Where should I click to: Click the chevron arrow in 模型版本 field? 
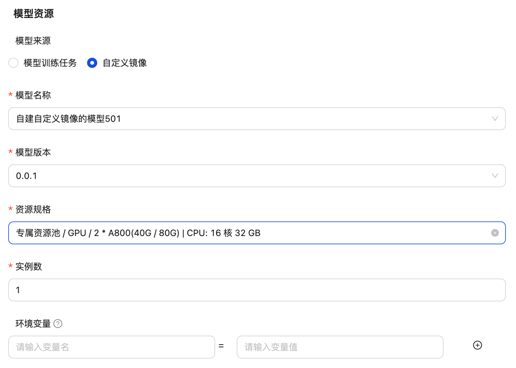[495, 176]
